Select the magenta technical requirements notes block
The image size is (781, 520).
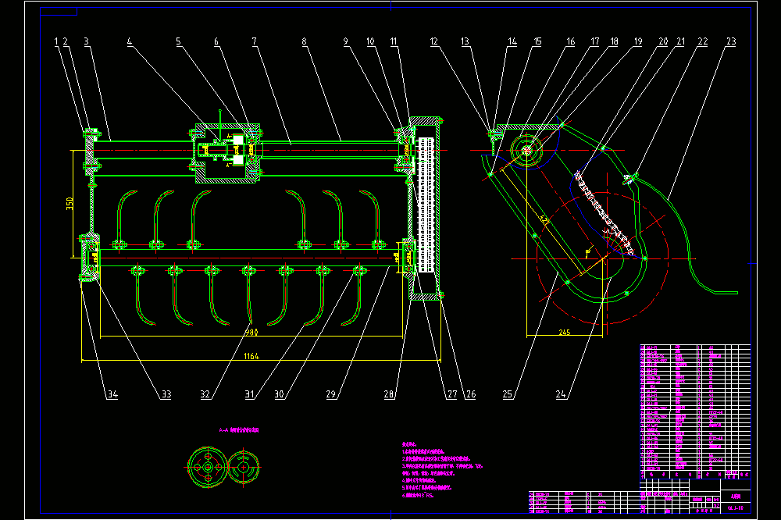click(442, 470)
